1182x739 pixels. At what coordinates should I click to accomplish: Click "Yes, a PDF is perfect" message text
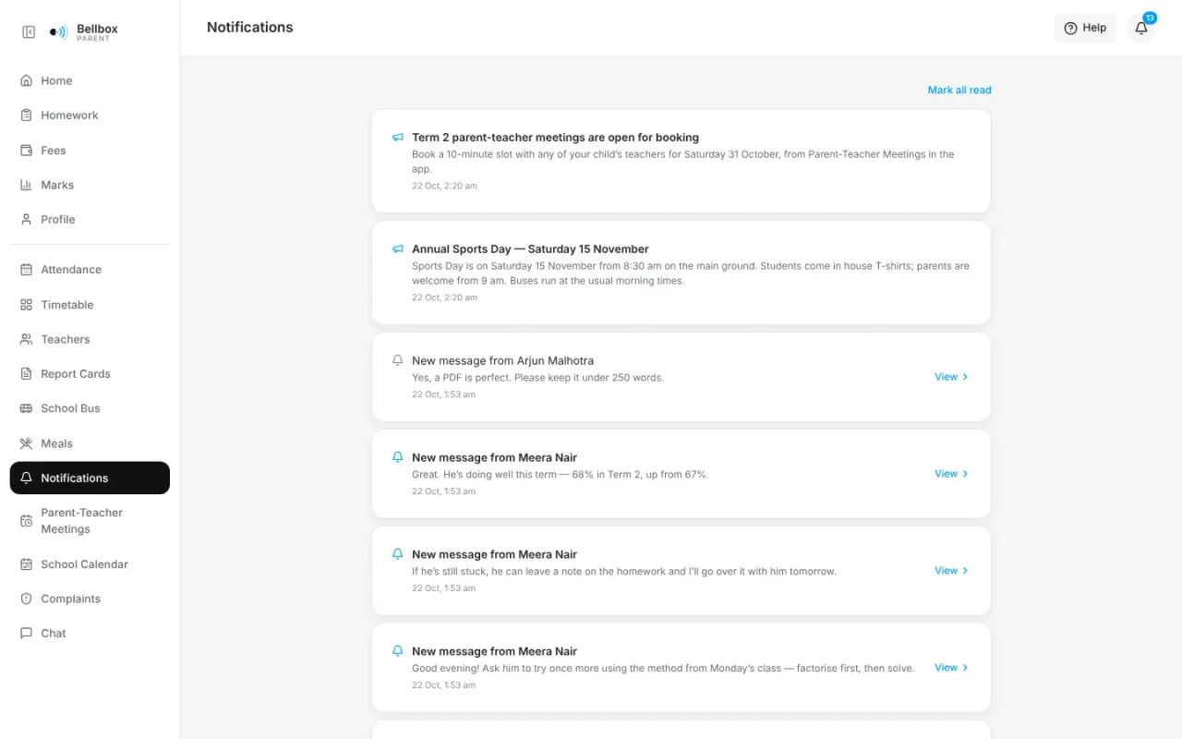[537, 378]
